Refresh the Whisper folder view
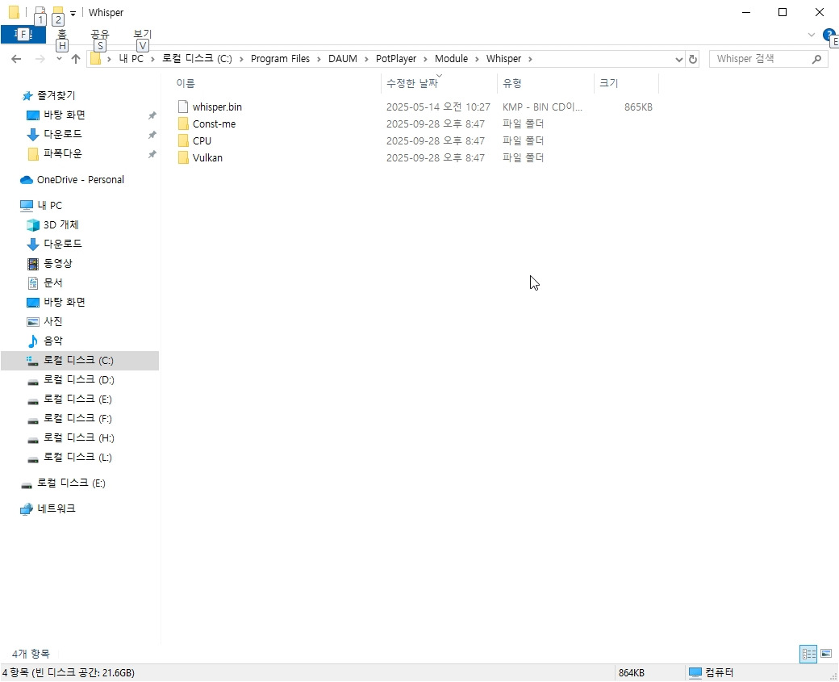The width and height of the screenshot is (839, 682). point(693,59)
